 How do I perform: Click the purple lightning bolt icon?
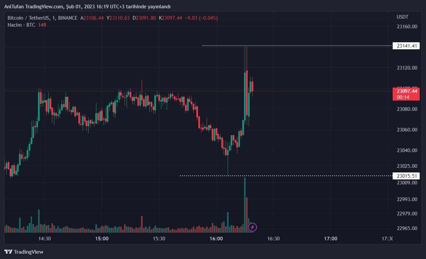[253, 227]
